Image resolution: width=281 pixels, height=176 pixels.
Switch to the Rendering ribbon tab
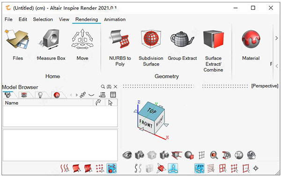pyautogui.click(x=87, y=19)
